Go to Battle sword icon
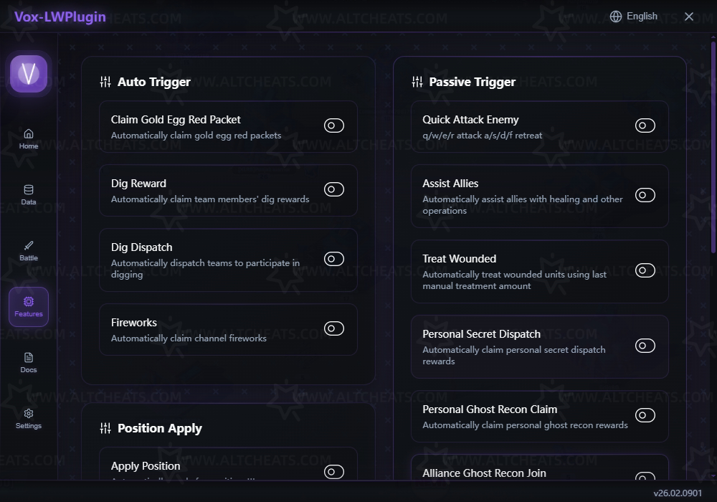717x502 pixels. tap(29, 246)
